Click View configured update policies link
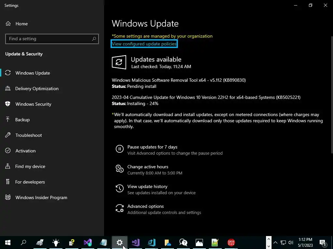 pyautogui.click(x=144, y=44)
